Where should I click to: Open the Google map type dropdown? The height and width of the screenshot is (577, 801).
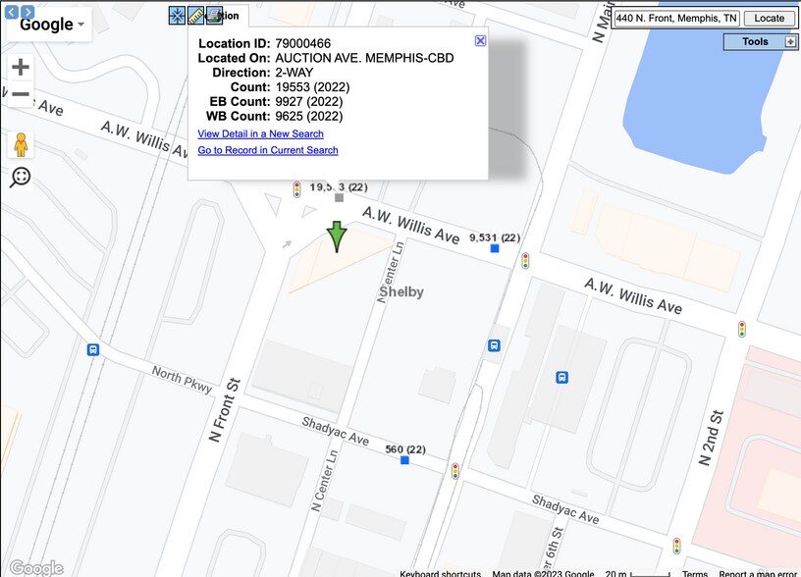50,26
